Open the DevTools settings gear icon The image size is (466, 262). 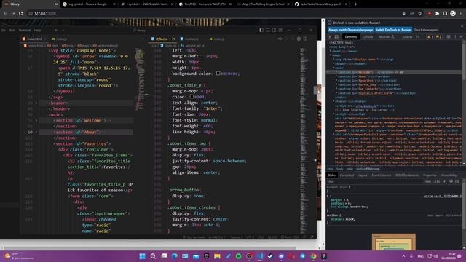click(449, 37)
